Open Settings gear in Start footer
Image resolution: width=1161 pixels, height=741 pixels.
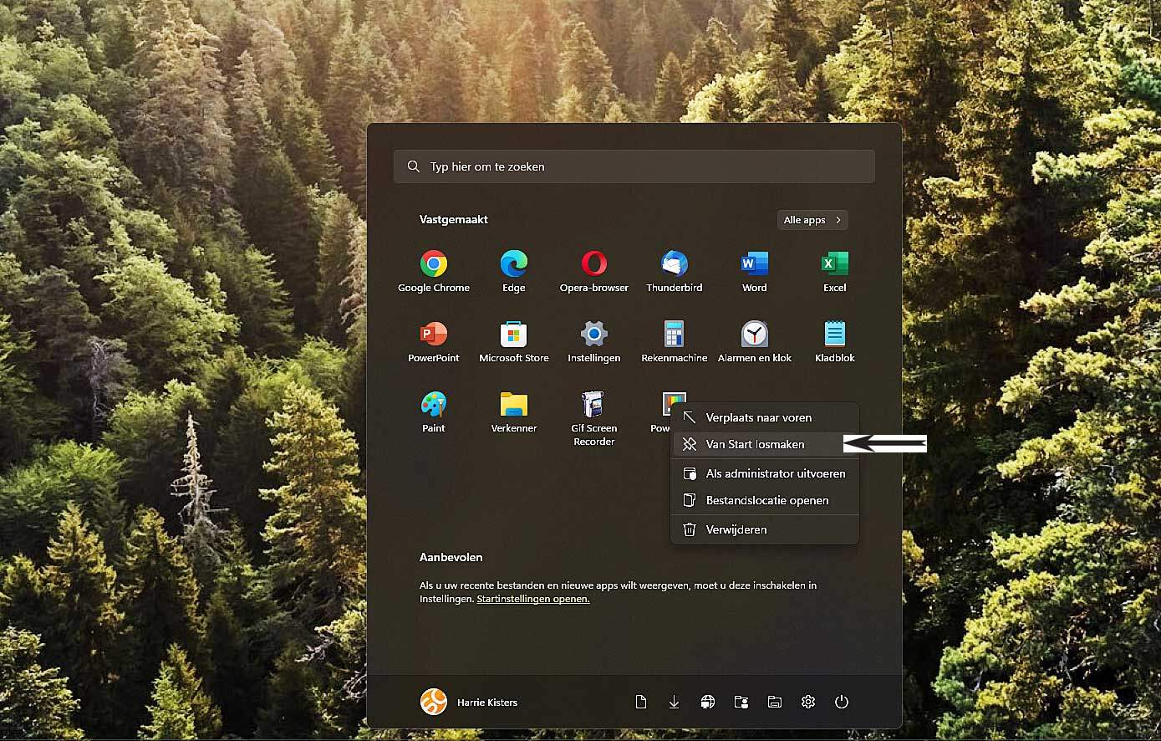pos(807,702)
